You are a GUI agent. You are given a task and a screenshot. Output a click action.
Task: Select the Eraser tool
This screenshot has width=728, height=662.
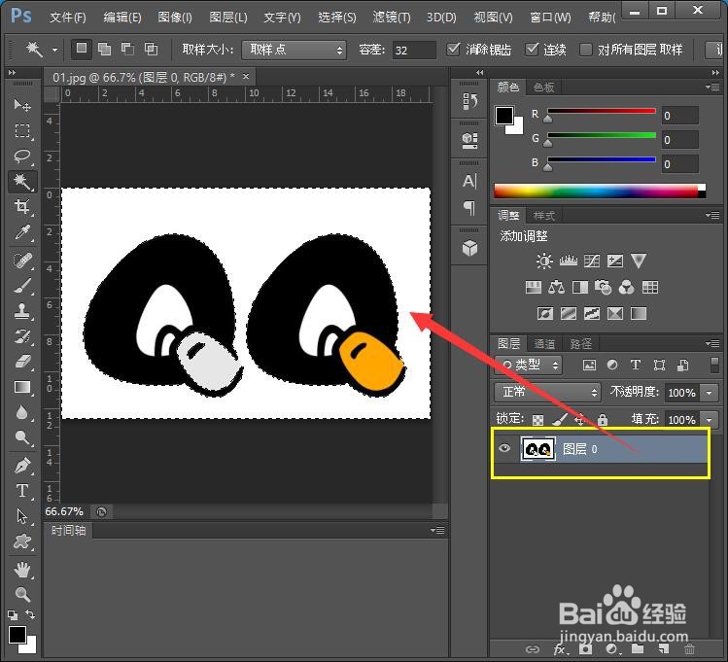(21, 362)
